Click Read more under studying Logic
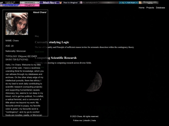The height and width of the screenshot is (126, 169). pyautogui.click(x=39, y=52)
